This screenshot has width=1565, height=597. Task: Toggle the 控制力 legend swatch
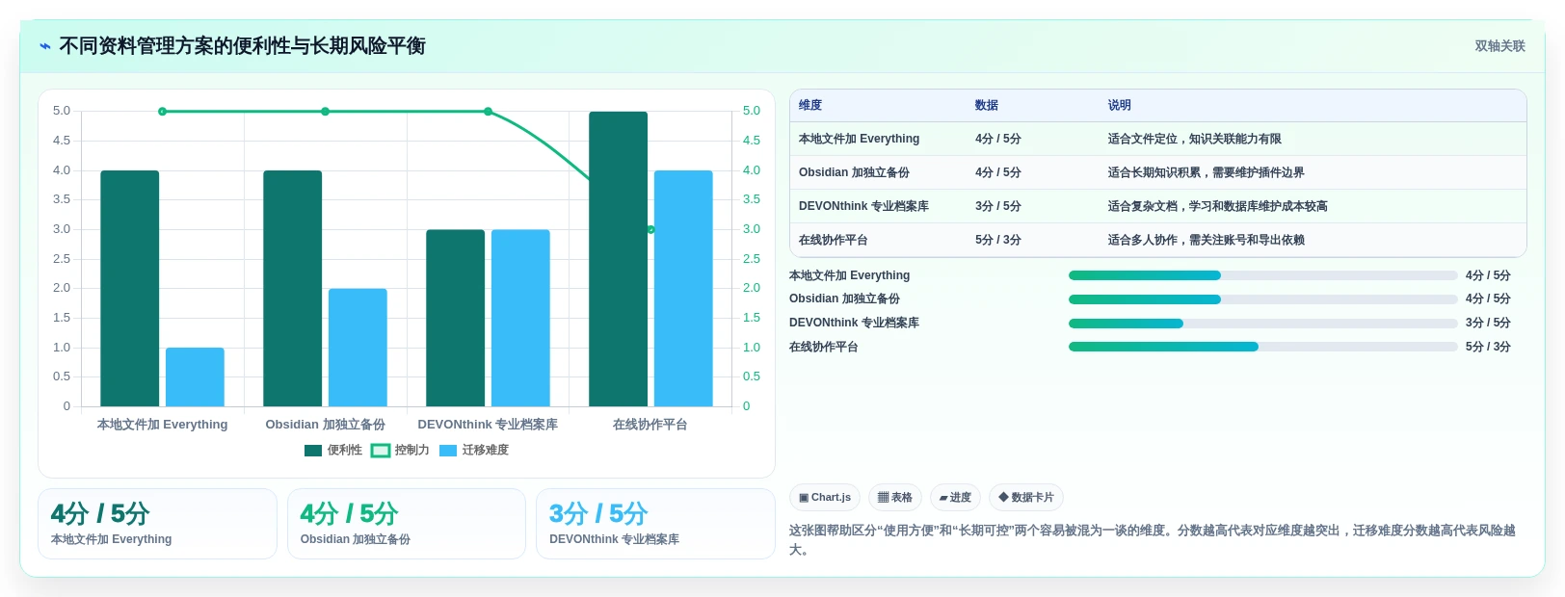click(x=381, y=451)
